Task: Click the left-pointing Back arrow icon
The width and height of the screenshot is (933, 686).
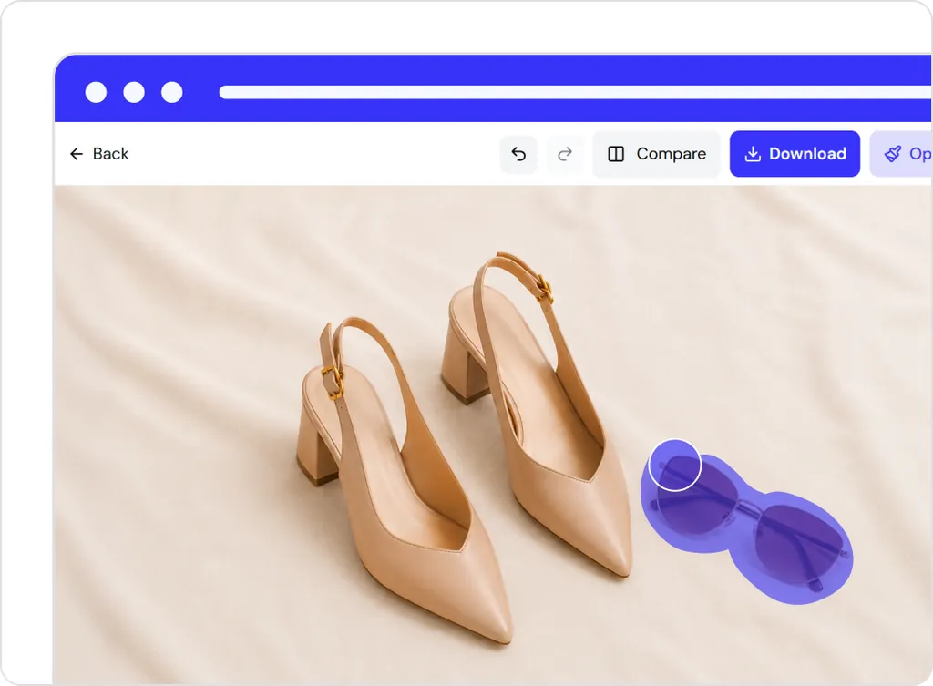Action: (77, 154)
